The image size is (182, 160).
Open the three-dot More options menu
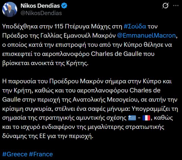(x=175, y=6)
